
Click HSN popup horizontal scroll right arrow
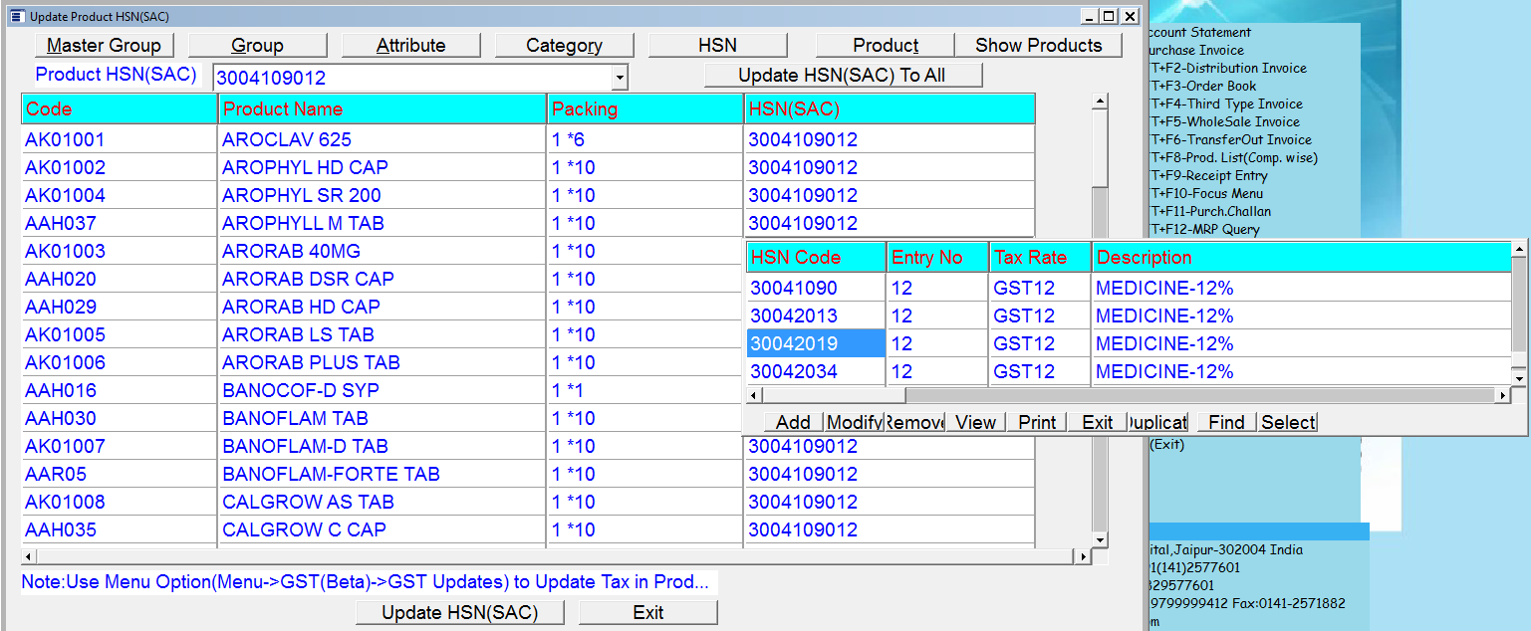click(x=1502, y=395)
